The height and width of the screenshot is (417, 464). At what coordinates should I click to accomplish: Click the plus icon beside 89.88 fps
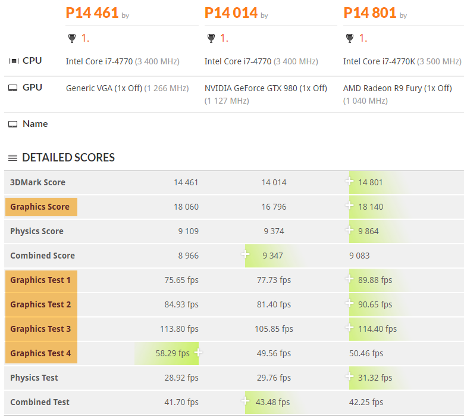point(349,279)
